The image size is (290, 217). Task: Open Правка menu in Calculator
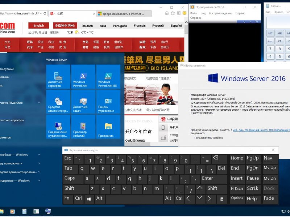(278, 12)
